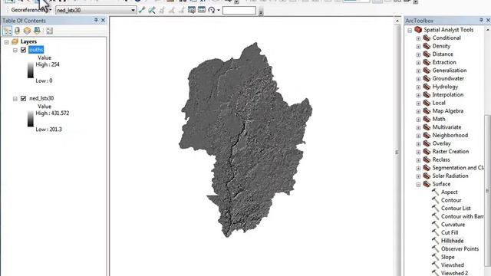Click the Generalization toolset icon
491x276 pixels.
pyautogui.click(x=427, y=71)
